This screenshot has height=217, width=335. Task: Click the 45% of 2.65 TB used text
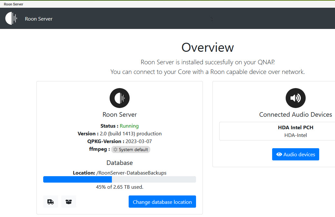(x=120, y=187)
